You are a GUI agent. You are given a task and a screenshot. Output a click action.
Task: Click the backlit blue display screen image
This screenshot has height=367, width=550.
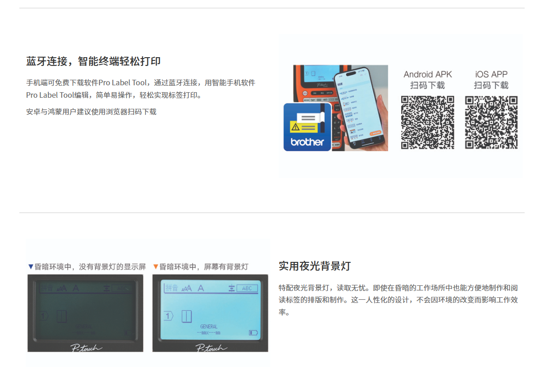pos(210,313)
